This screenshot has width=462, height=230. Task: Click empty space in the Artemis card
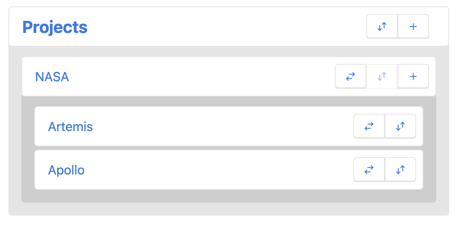[221, 126]
